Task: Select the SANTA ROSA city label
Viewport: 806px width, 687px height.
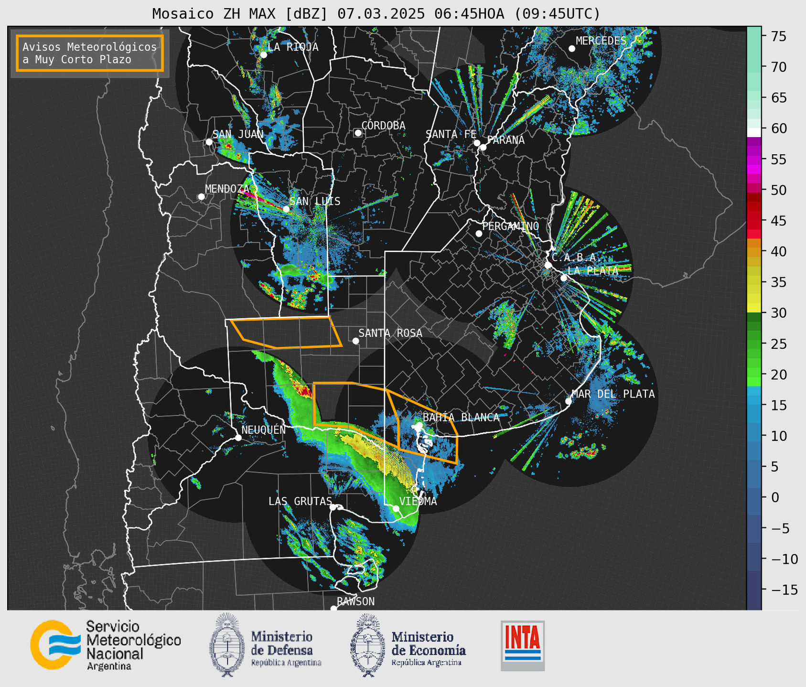Action: point(390,333)
